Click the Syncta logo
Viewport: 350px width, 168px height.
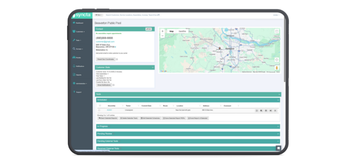click(x=82, y=15)
